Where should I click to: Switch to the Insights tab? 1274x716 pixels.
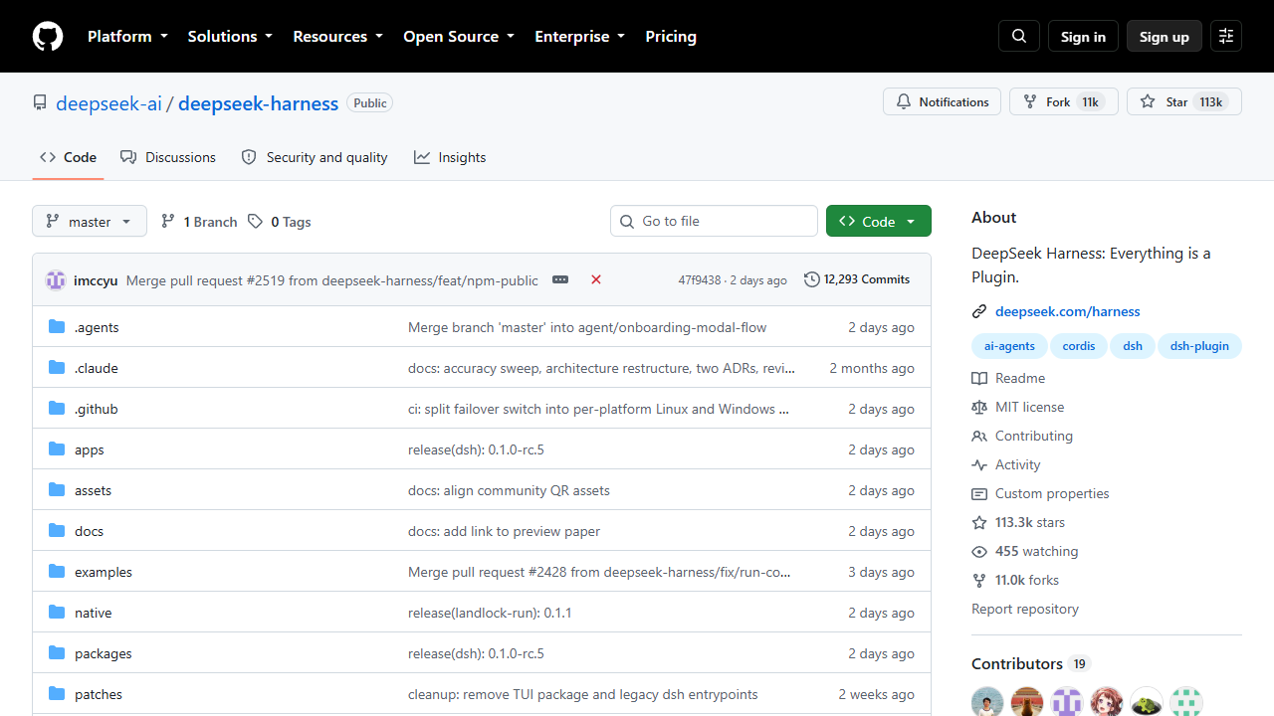(x=450, y=157)
